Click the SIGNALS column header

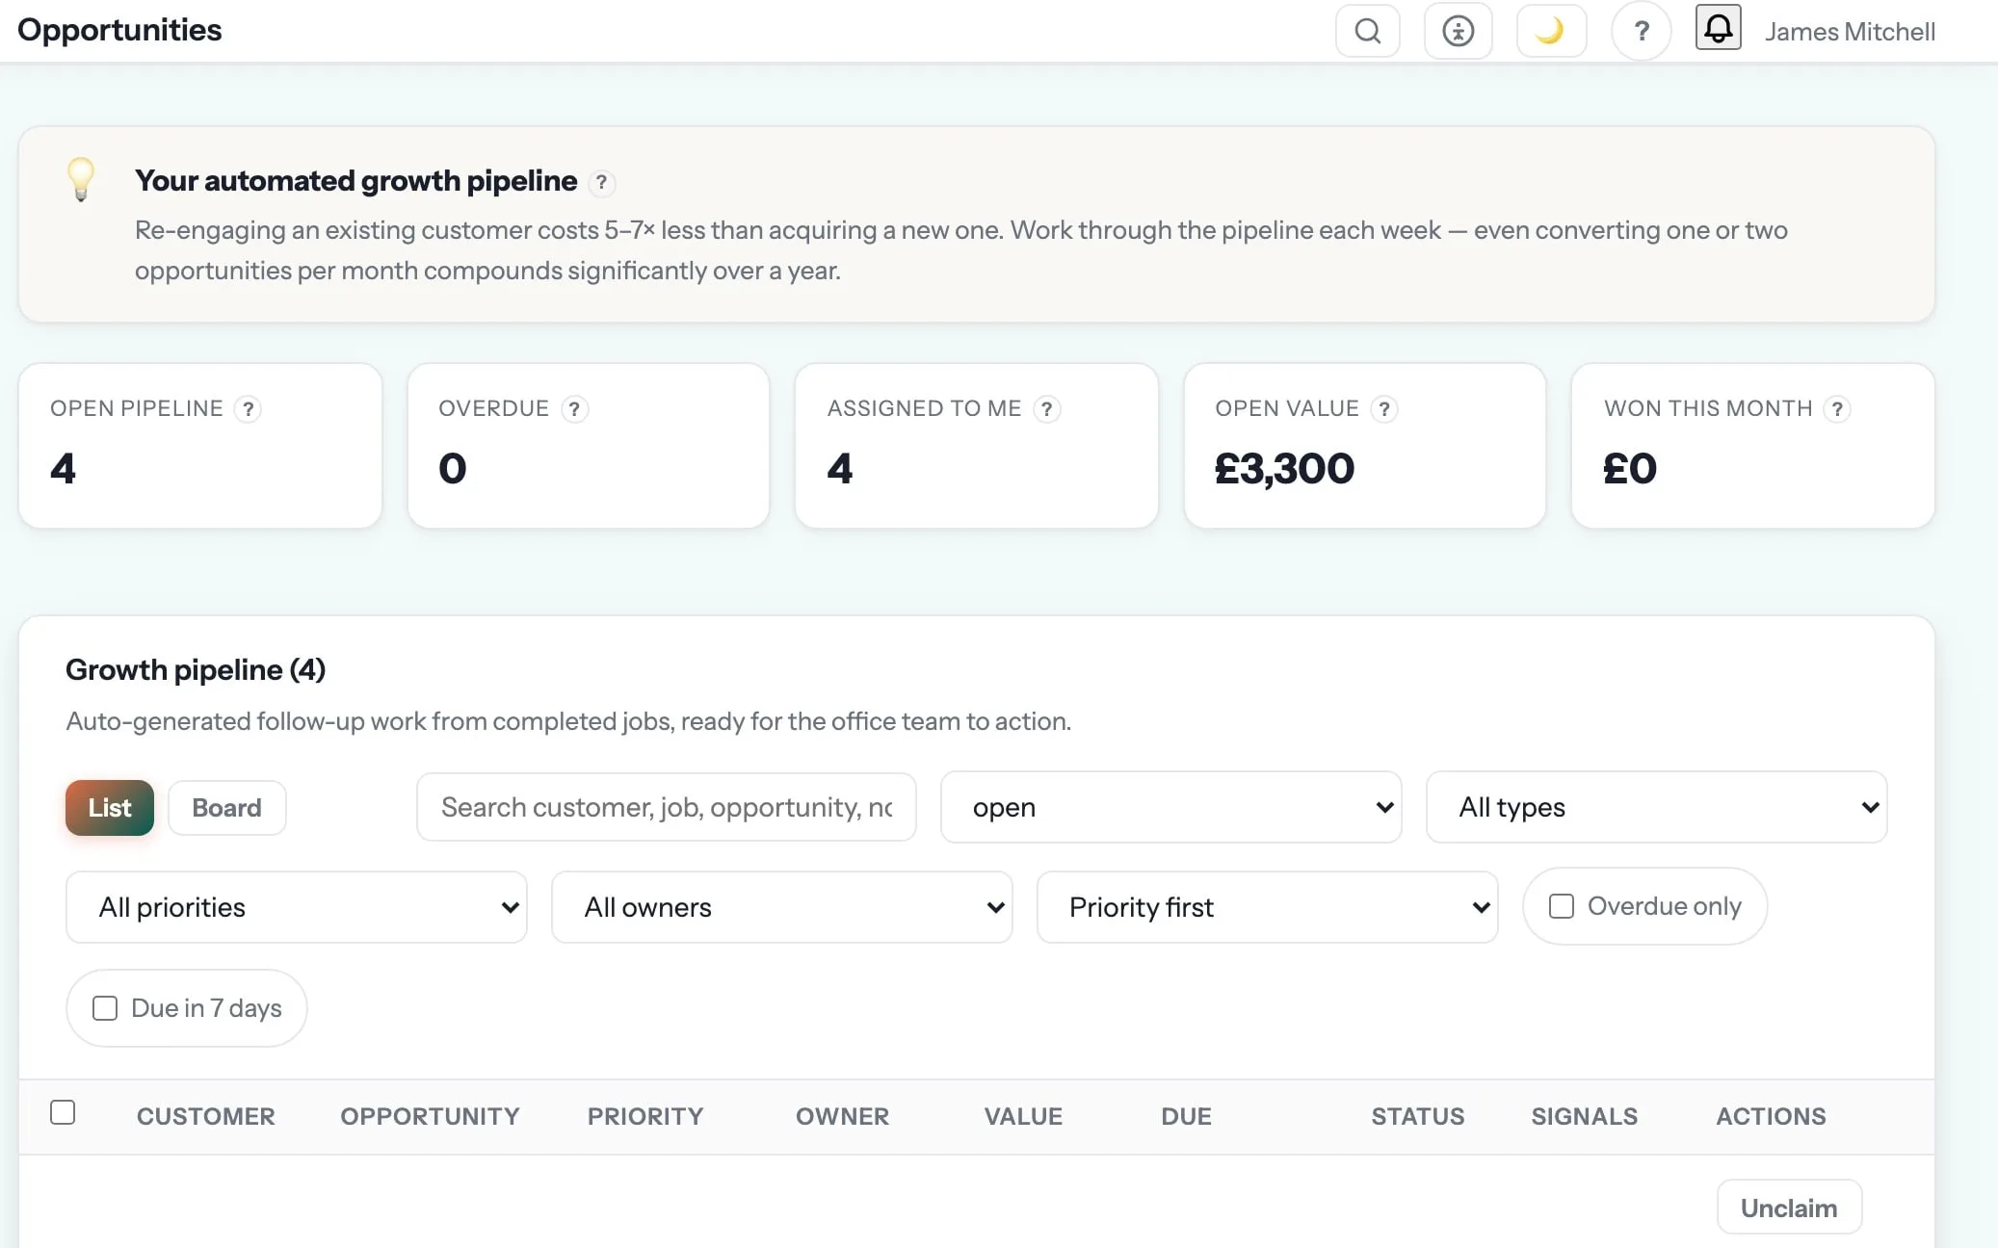1584,1116
